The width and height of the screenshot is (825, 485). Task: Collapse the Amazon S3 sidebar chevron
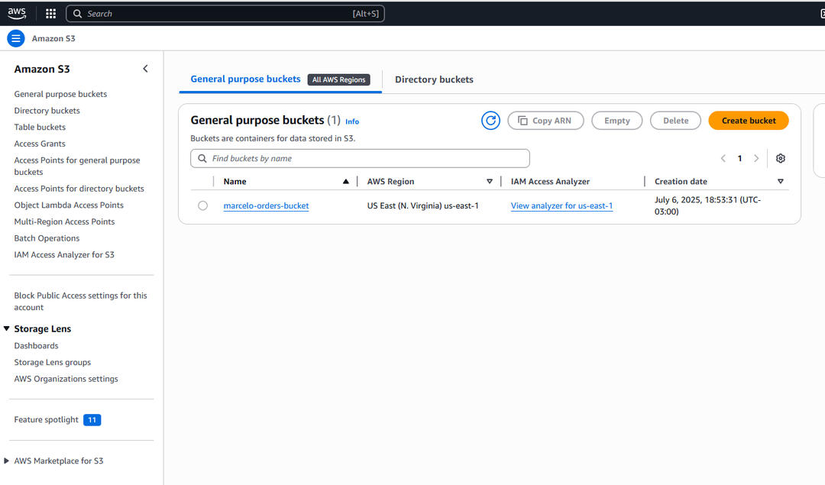tap(146, 69)
